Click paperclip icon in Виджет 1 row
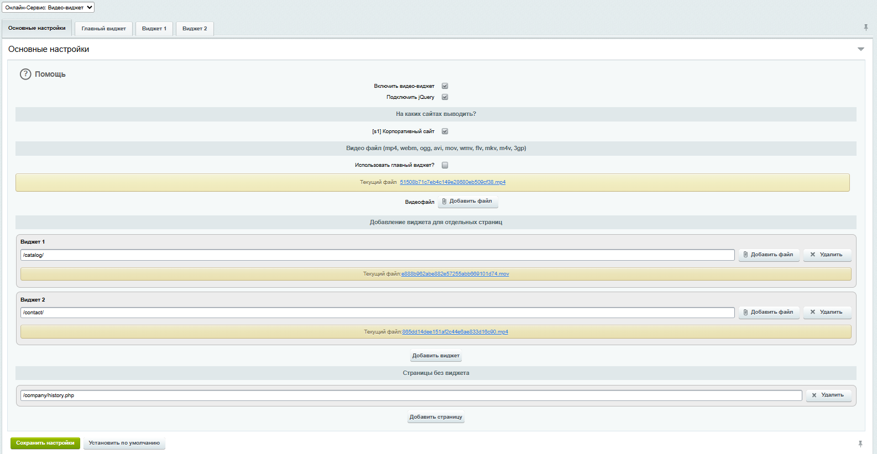Screen dimensions: 877x454 point(745,255)
